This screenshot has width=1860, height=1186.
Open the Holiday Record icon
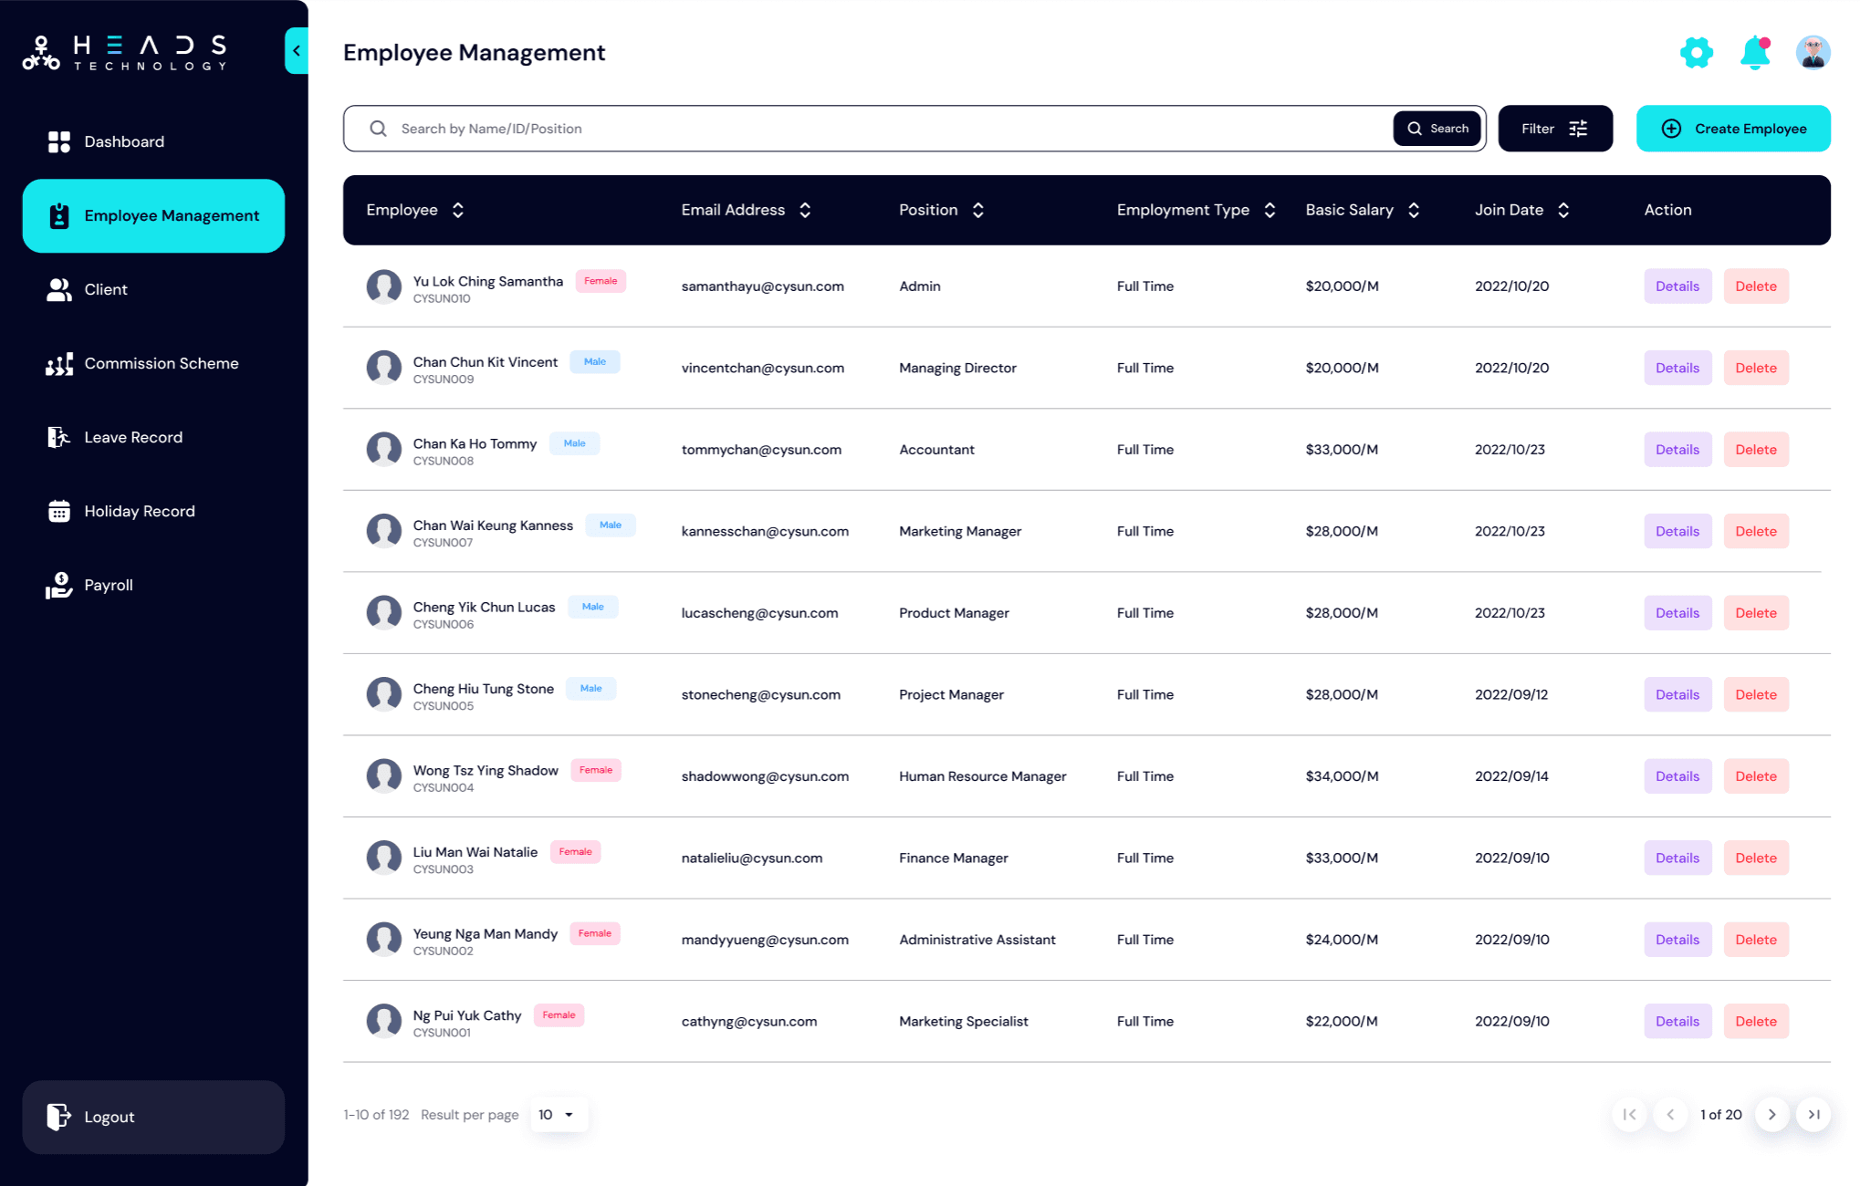click(57, 511)
